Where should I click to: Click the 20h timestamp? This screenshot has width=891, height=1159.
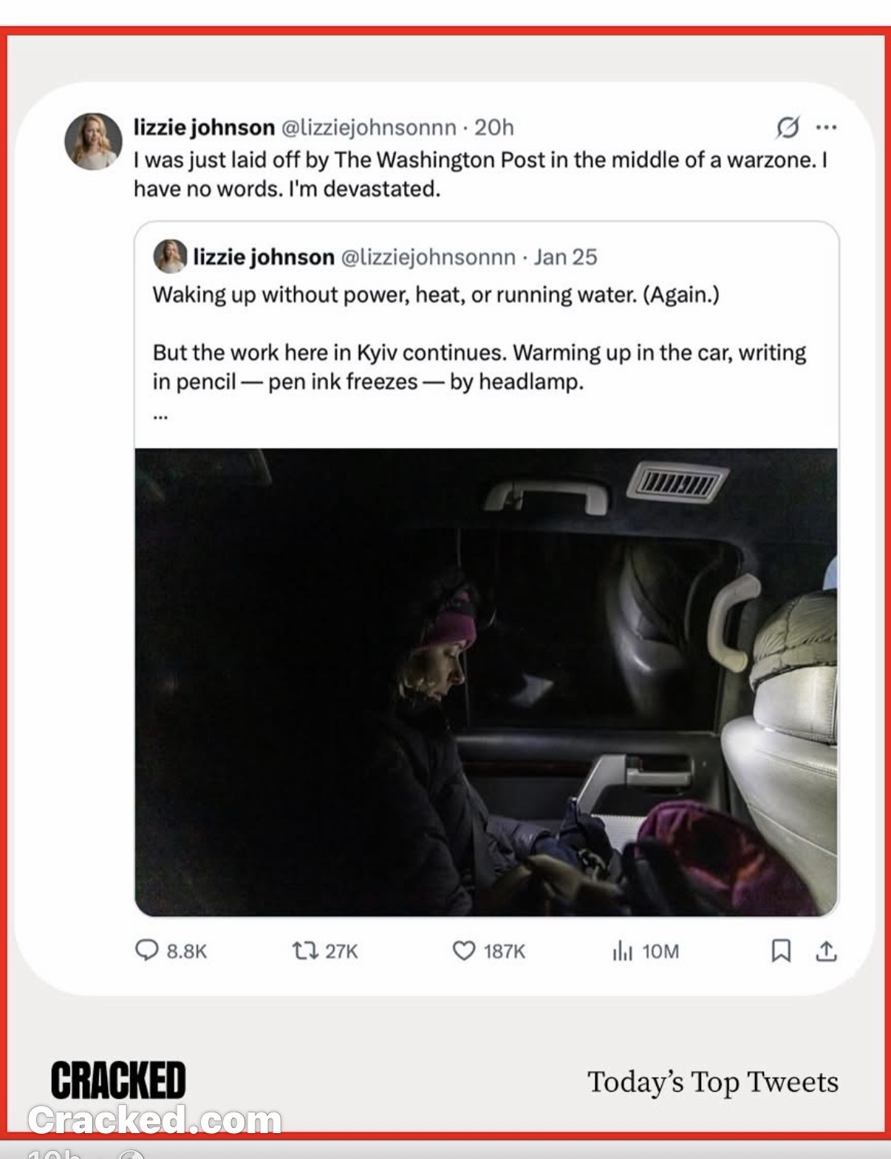pos(494,127)
